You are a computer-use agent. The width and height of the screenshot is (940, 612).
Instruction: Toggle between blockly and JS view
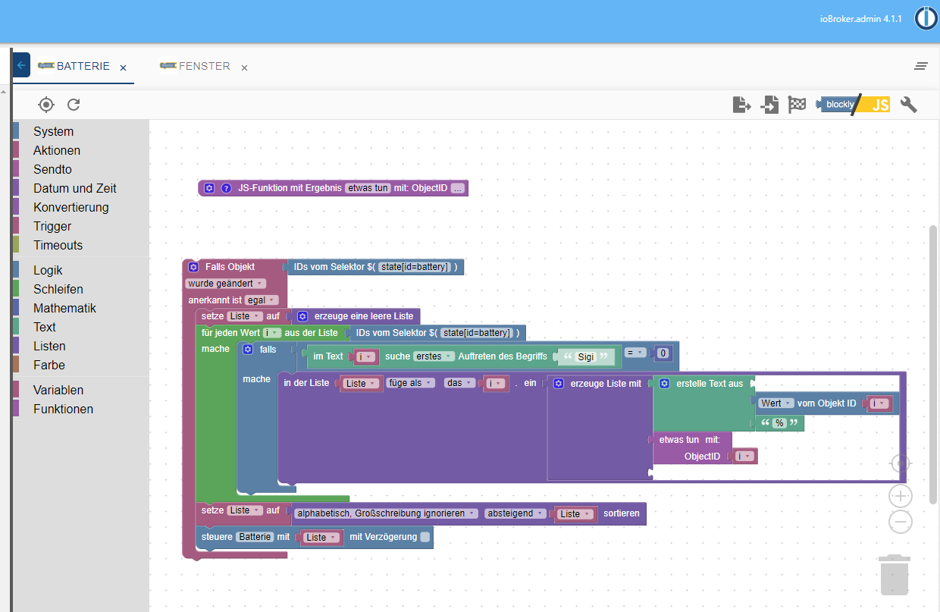(853, 105)
